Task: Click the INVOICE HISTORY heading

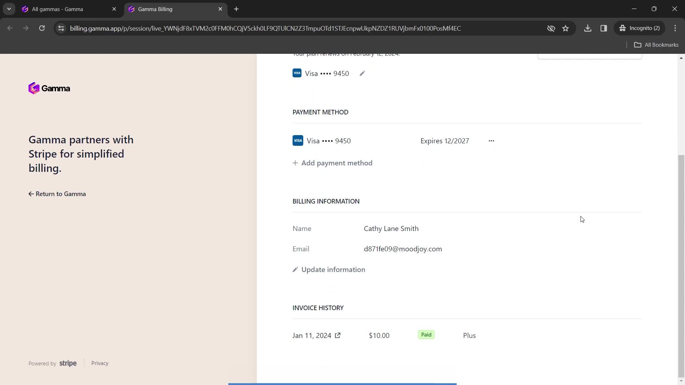Action: pyautogui.click(x=318, y=308)
